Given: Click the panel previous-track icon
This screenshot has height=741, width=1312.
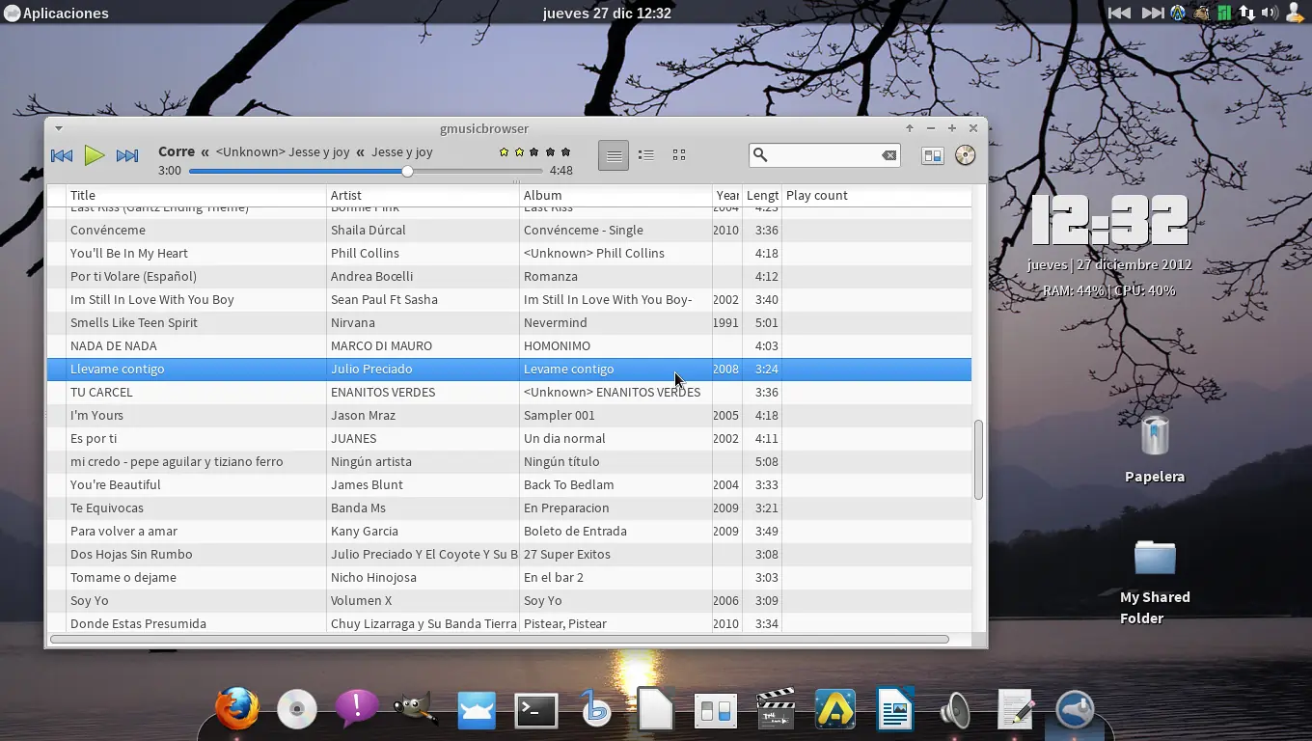Looking at the screenshot, I should point(1119,14).
